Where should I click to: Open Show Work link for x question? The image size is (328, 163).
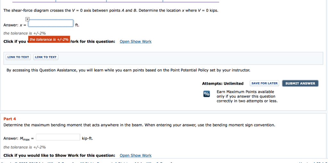tap(135, 42)
